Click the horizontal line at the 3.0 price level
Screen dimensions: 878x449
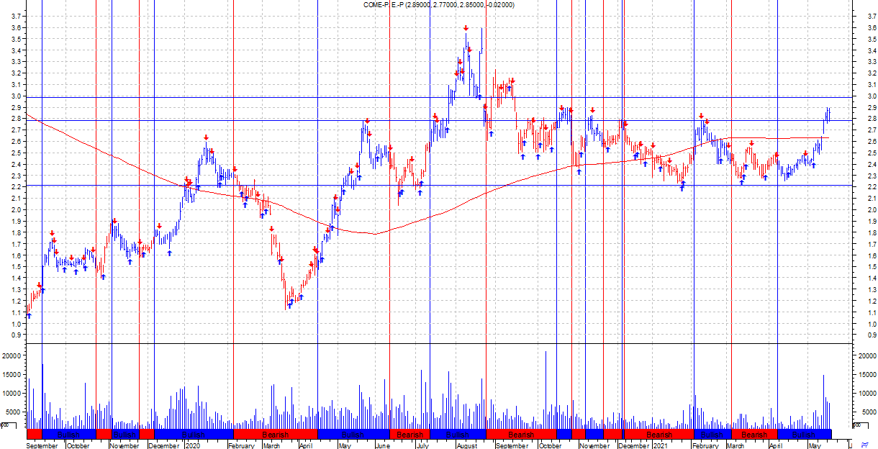coord(288,97)
